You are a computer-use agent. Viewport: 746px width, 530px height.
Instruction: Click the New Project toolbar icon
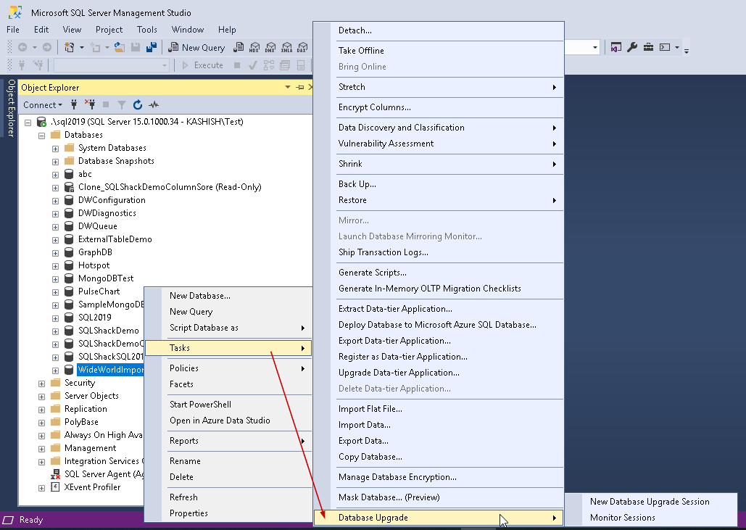pyautogui.click(x=70, y=47)
